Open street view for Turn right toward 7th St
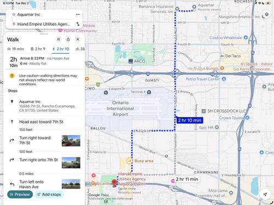Screen dimensions: 274x205 pyautogui.click(x=71, y=140)
